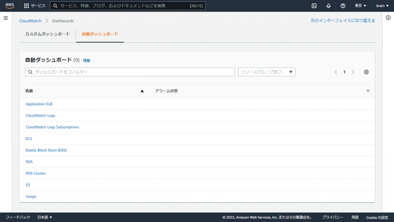Select the 自動ダッシュボード tab

coord(100,34)
